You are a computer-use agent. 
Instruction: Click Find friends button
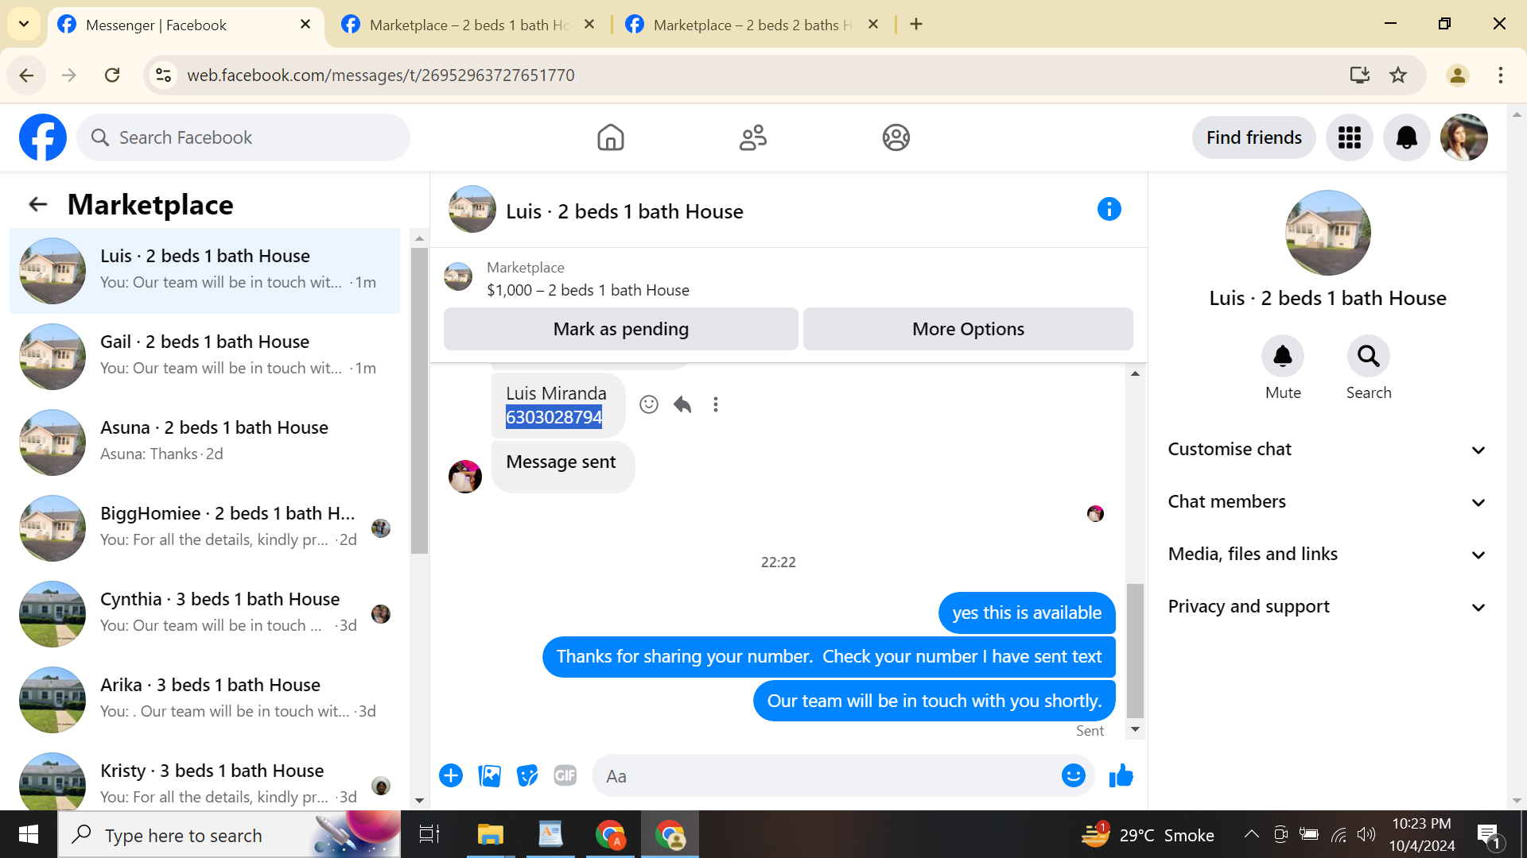tap(1253, 137)
